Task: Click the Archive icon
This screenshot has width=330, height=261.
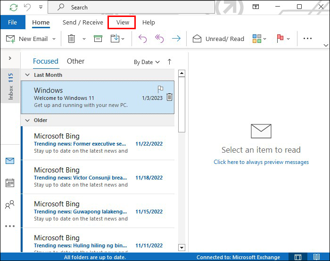Action: [98, 39]
